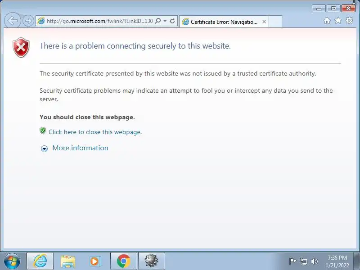Click the Internet Explorer page icon in address bar

41,21
